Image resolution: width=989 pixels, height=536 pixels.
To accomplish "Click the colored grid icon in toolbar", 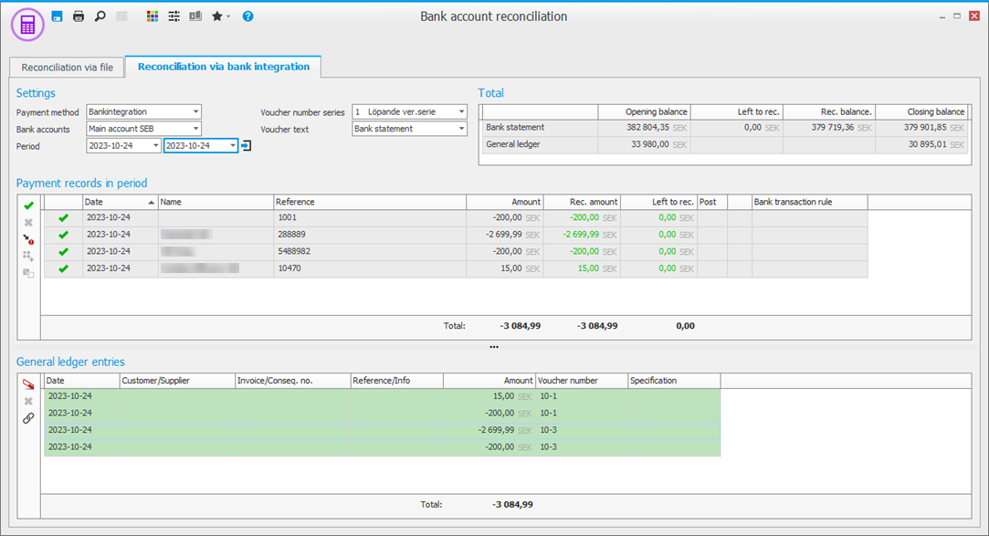I will click(153, 16).
